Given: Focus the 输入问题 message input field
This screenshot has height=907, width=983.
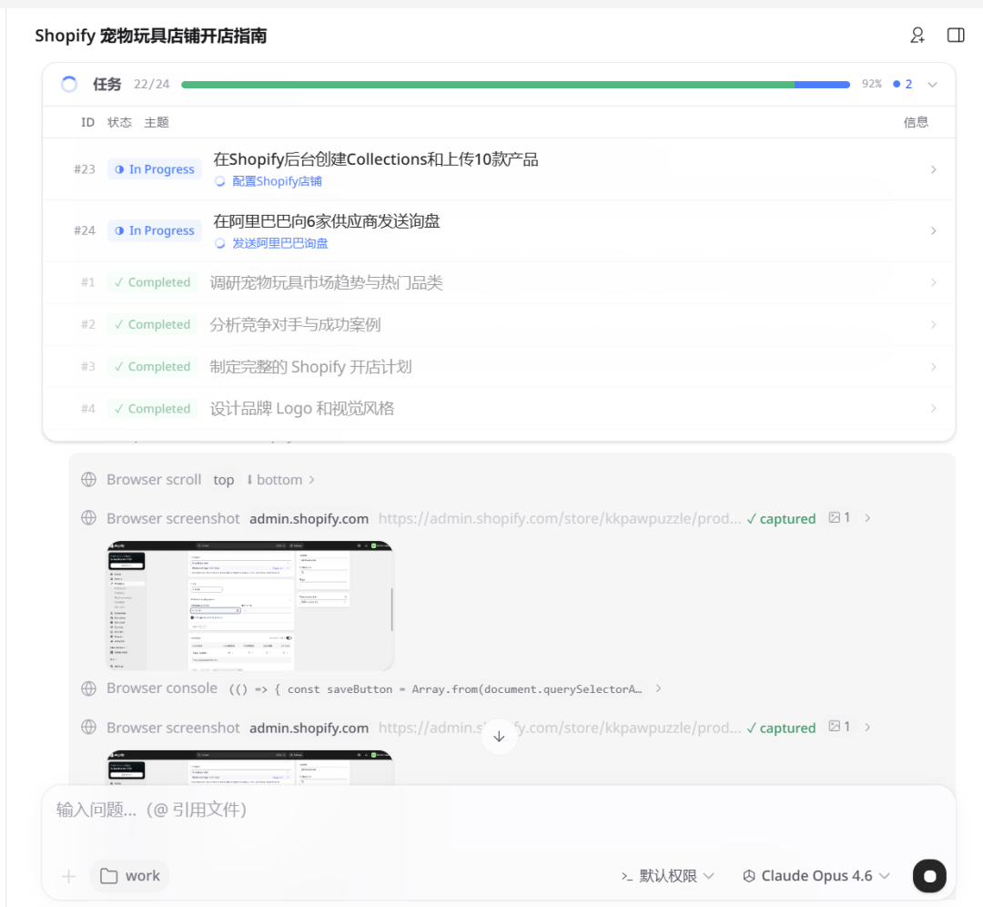Looking at the screenshot, I should click(499, 810).
